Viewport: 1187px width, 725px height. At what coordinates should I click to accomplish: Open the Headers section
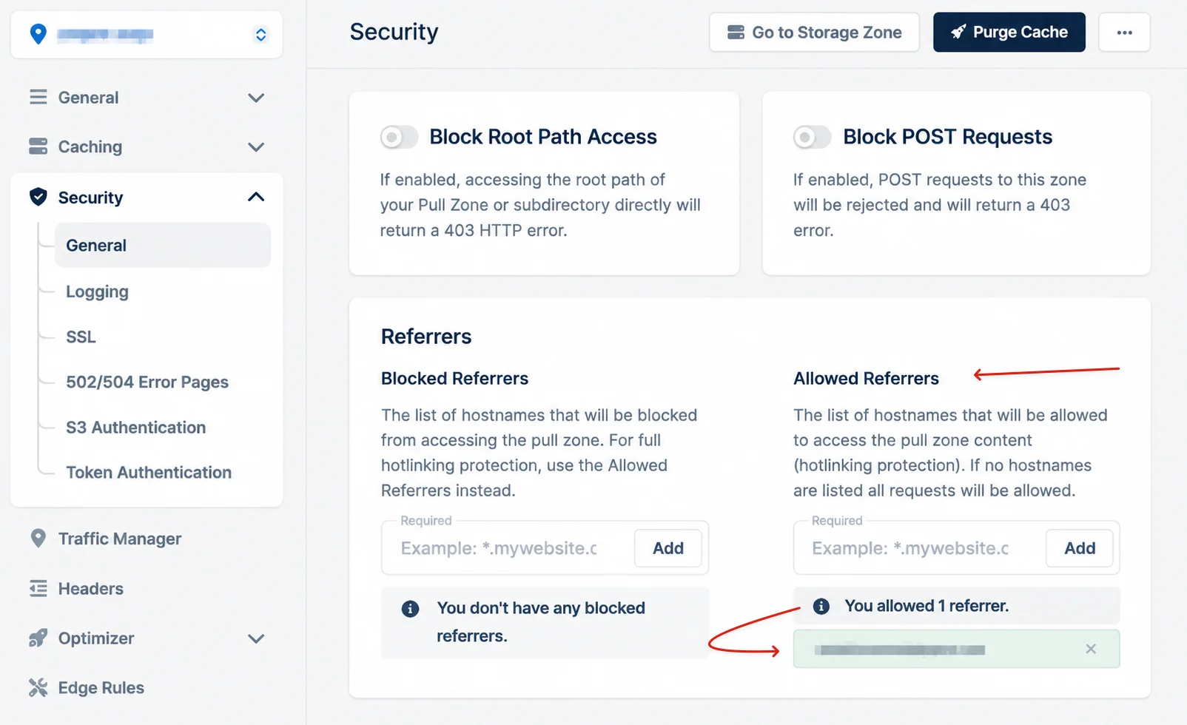tap(91, 588)
